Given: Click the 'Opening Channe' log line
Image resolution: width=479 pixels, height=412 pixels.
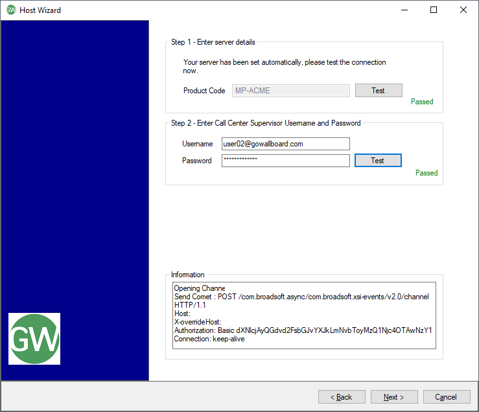Looking at the screenshot, I should coord(200,288).
